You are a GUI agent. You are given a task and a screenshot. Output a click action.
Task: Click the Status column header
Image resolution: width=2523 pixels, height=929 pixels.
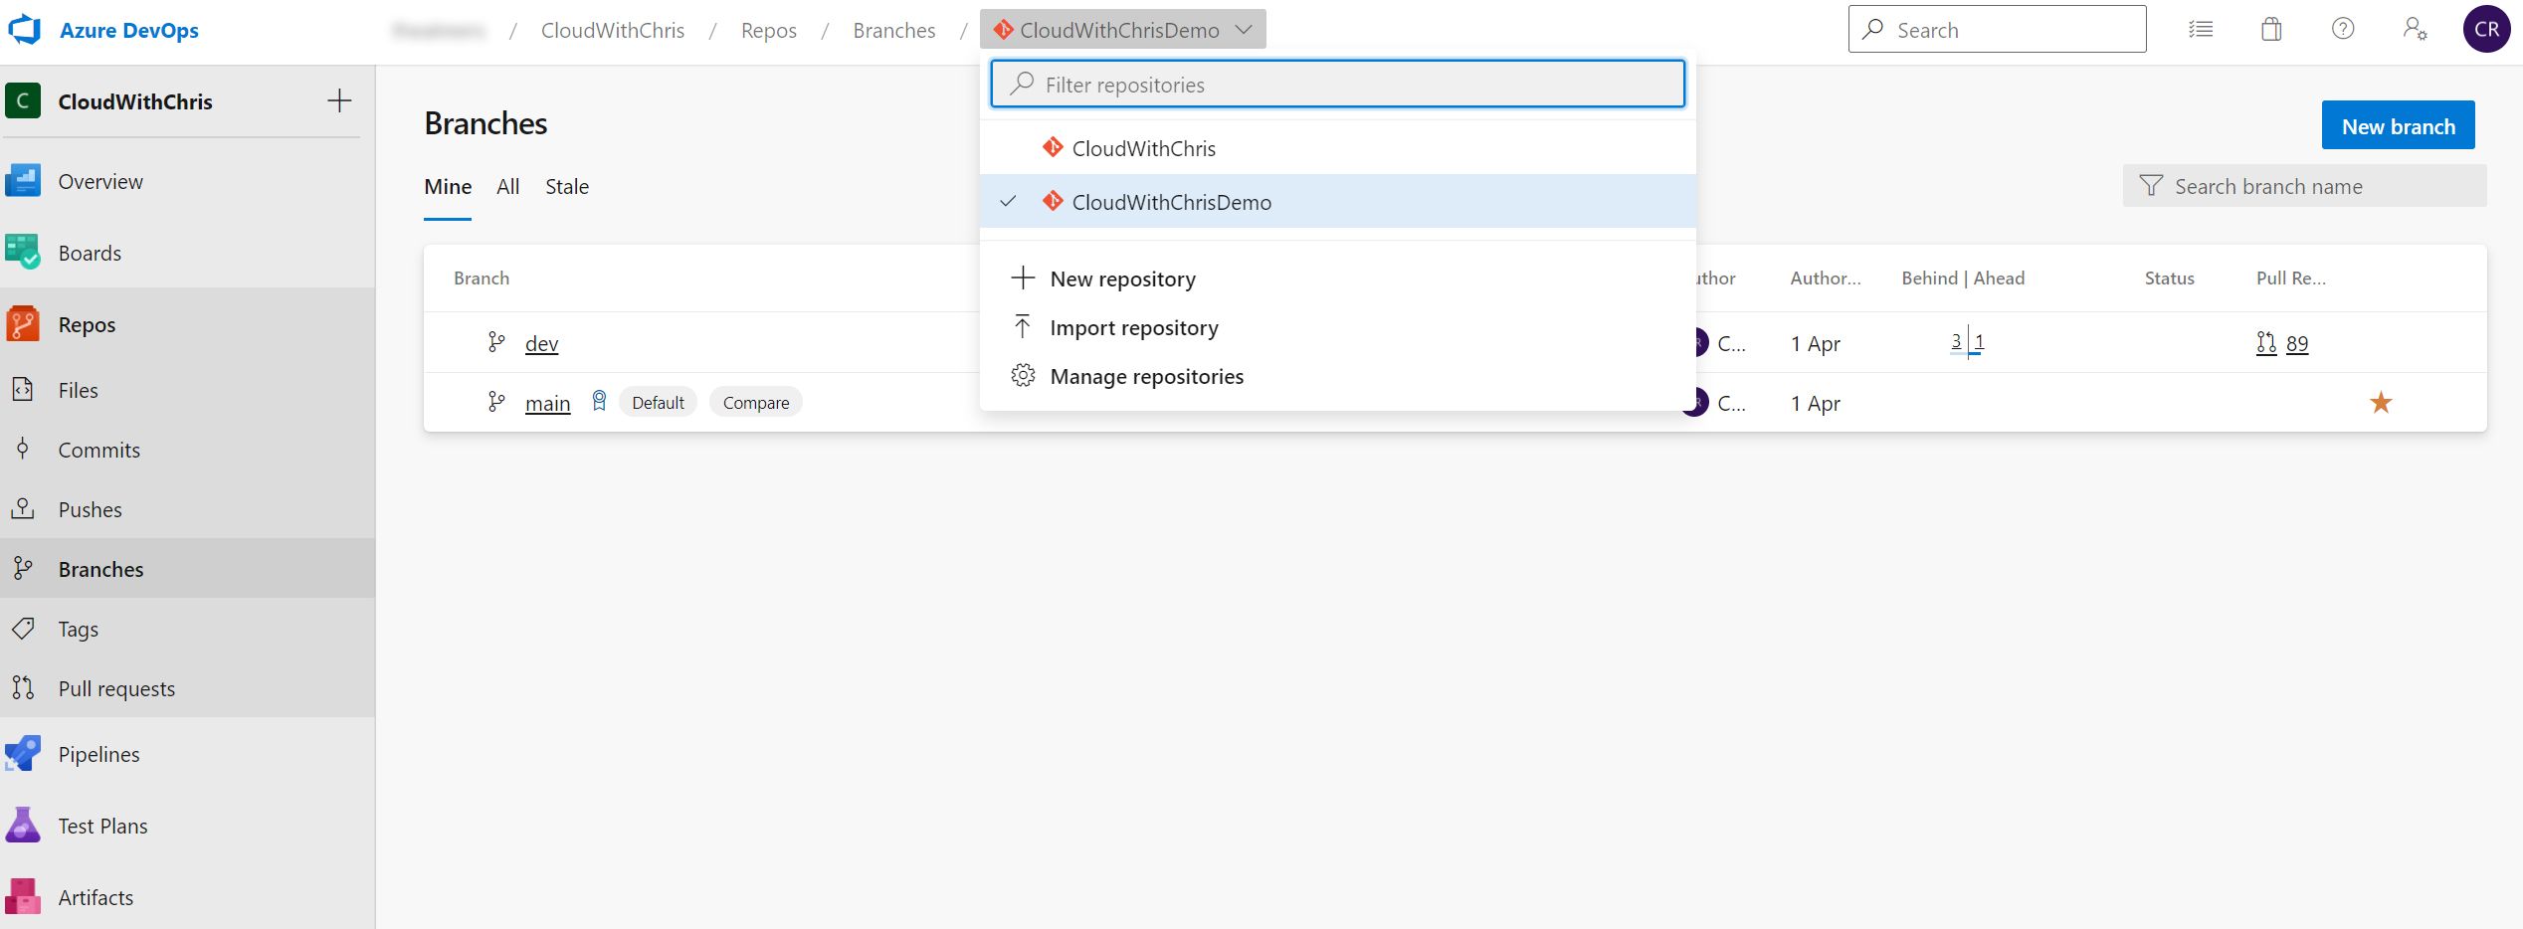coord(2169,279)
